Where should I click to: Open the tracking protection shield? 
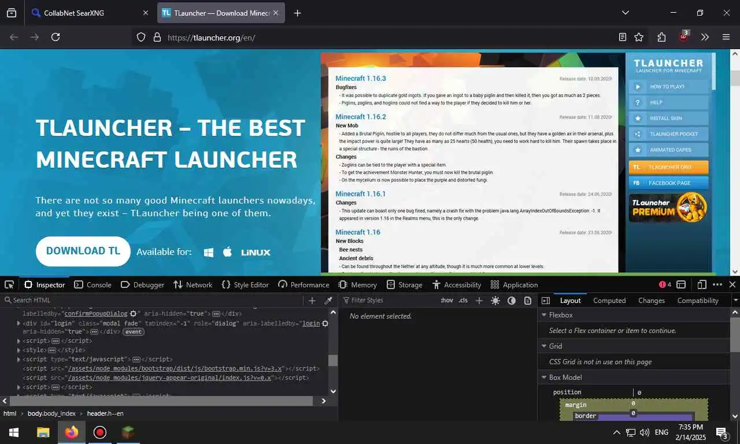coord(141,37)
